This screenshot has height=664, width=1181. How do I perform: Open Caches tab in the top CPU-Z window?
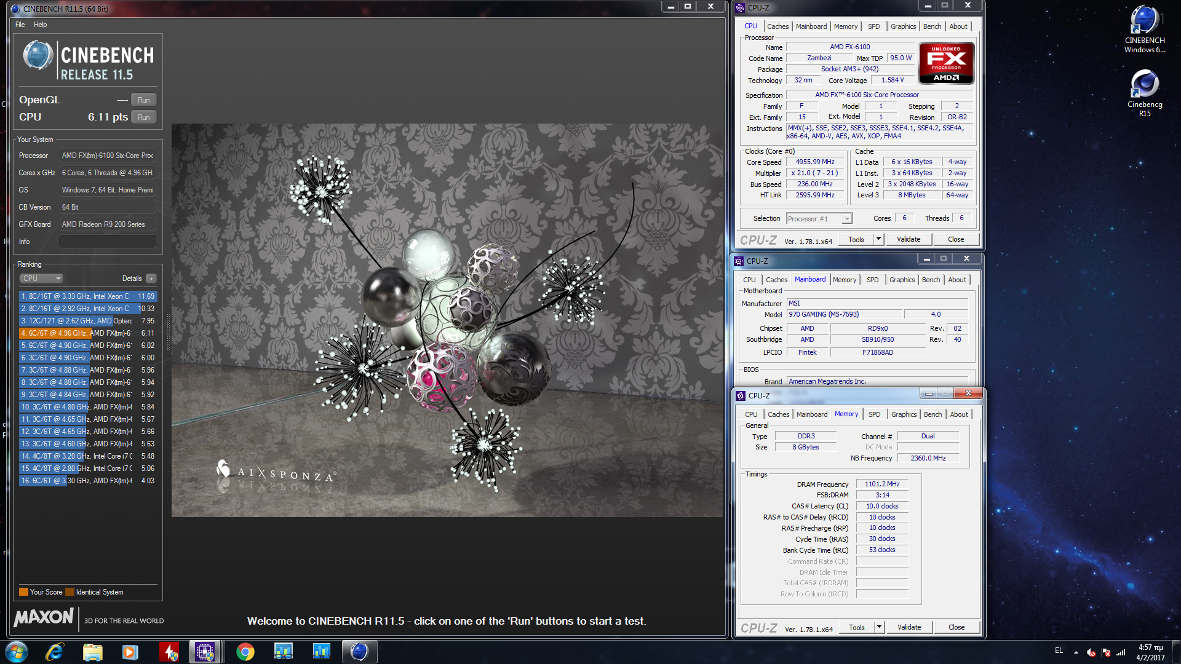[x=777, y=26]
